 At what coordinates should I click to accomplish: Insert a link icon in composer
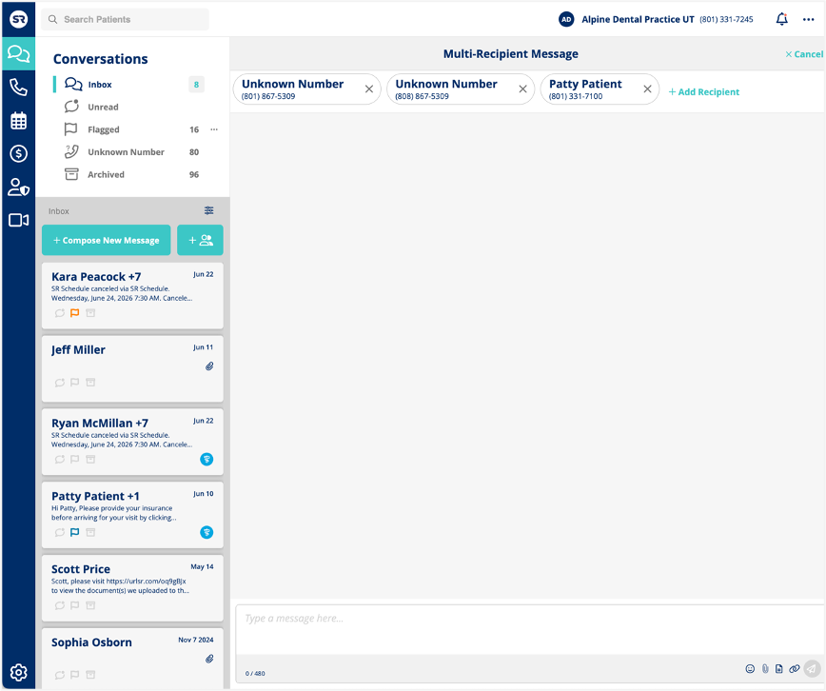pyautogui.click(x=795, y=669)
